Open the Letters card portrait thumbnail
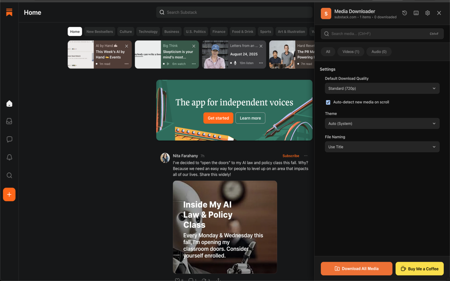The width and height of the screenshot is (450, 281). [215, 54]
